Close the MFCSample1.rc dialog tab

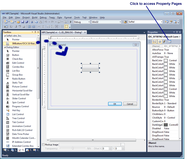coord(85,32)
